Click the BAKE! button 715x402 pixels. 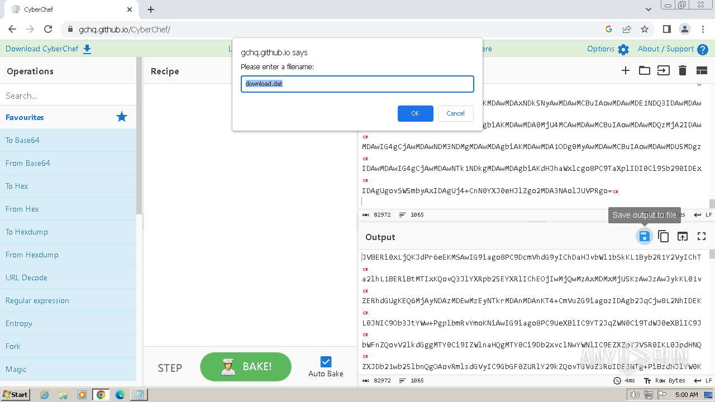(x=246, y=367)
